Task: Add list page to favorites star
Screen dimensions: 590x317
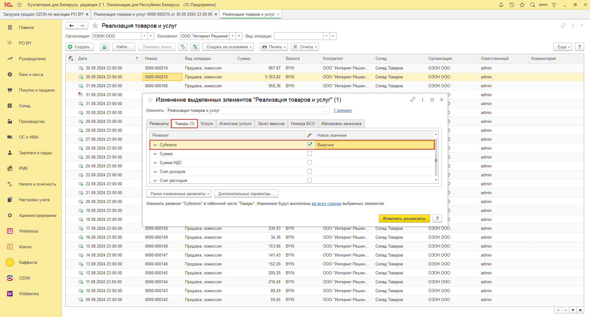Action: point(95,26)
